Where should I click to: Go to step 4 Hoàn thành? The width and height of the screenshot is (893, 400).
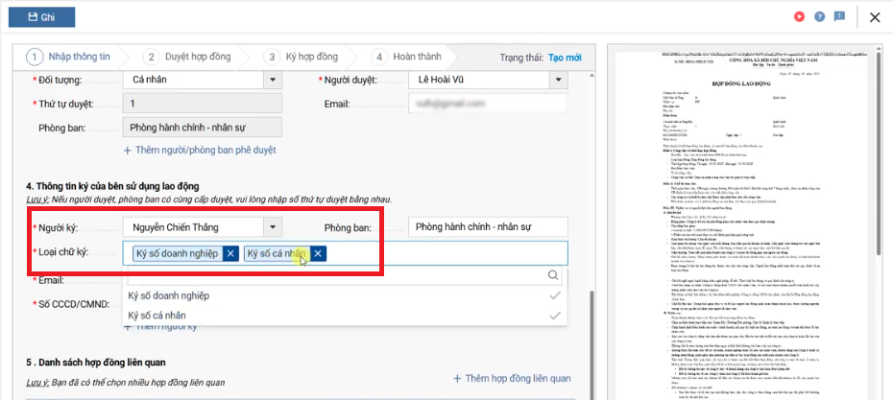(406, 57)
